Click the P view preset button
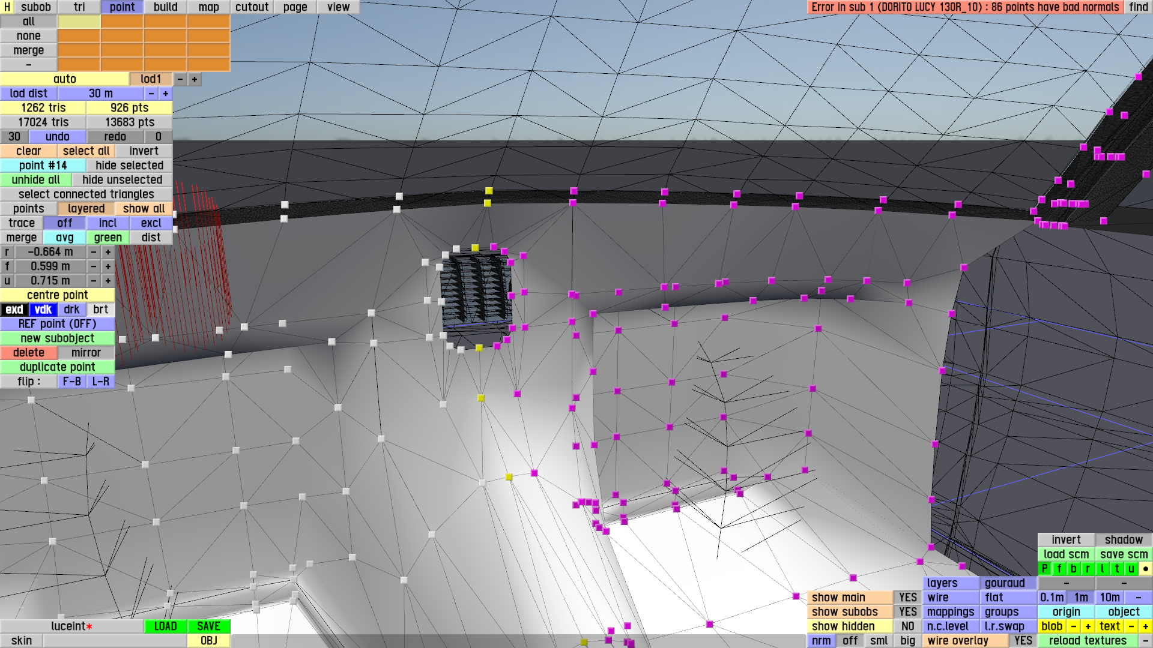Viewport: 1153px width, 648px height. tap(1045, 569)
